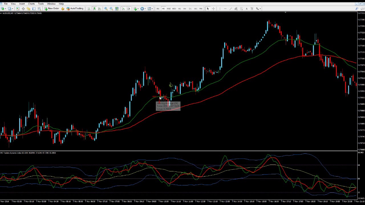Open the Navigator panel icon
Image resolution: width=365 pixels, height=205 pixels.
tap(29, 9)
